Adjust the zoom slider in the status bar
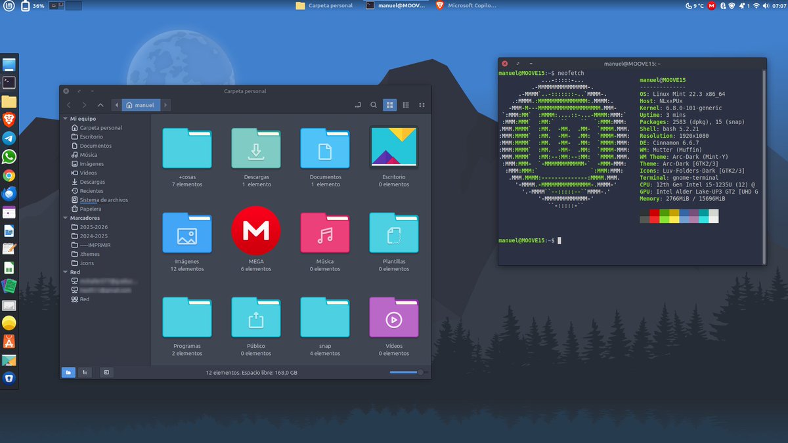The width and height of the screenshot is (788, 443). pos(406,372)
